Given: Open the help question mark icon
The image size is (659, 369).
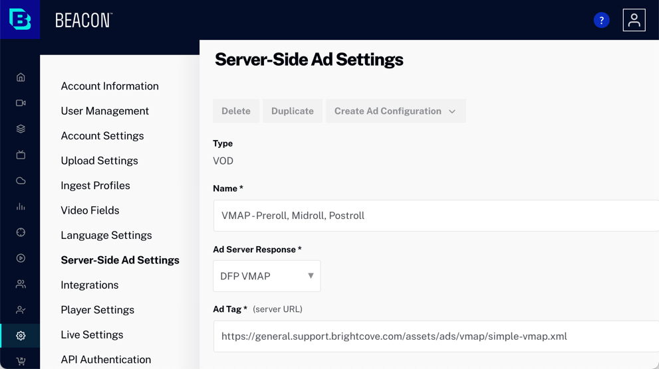Looking at the screenshot, I should (x=601, y=20).
